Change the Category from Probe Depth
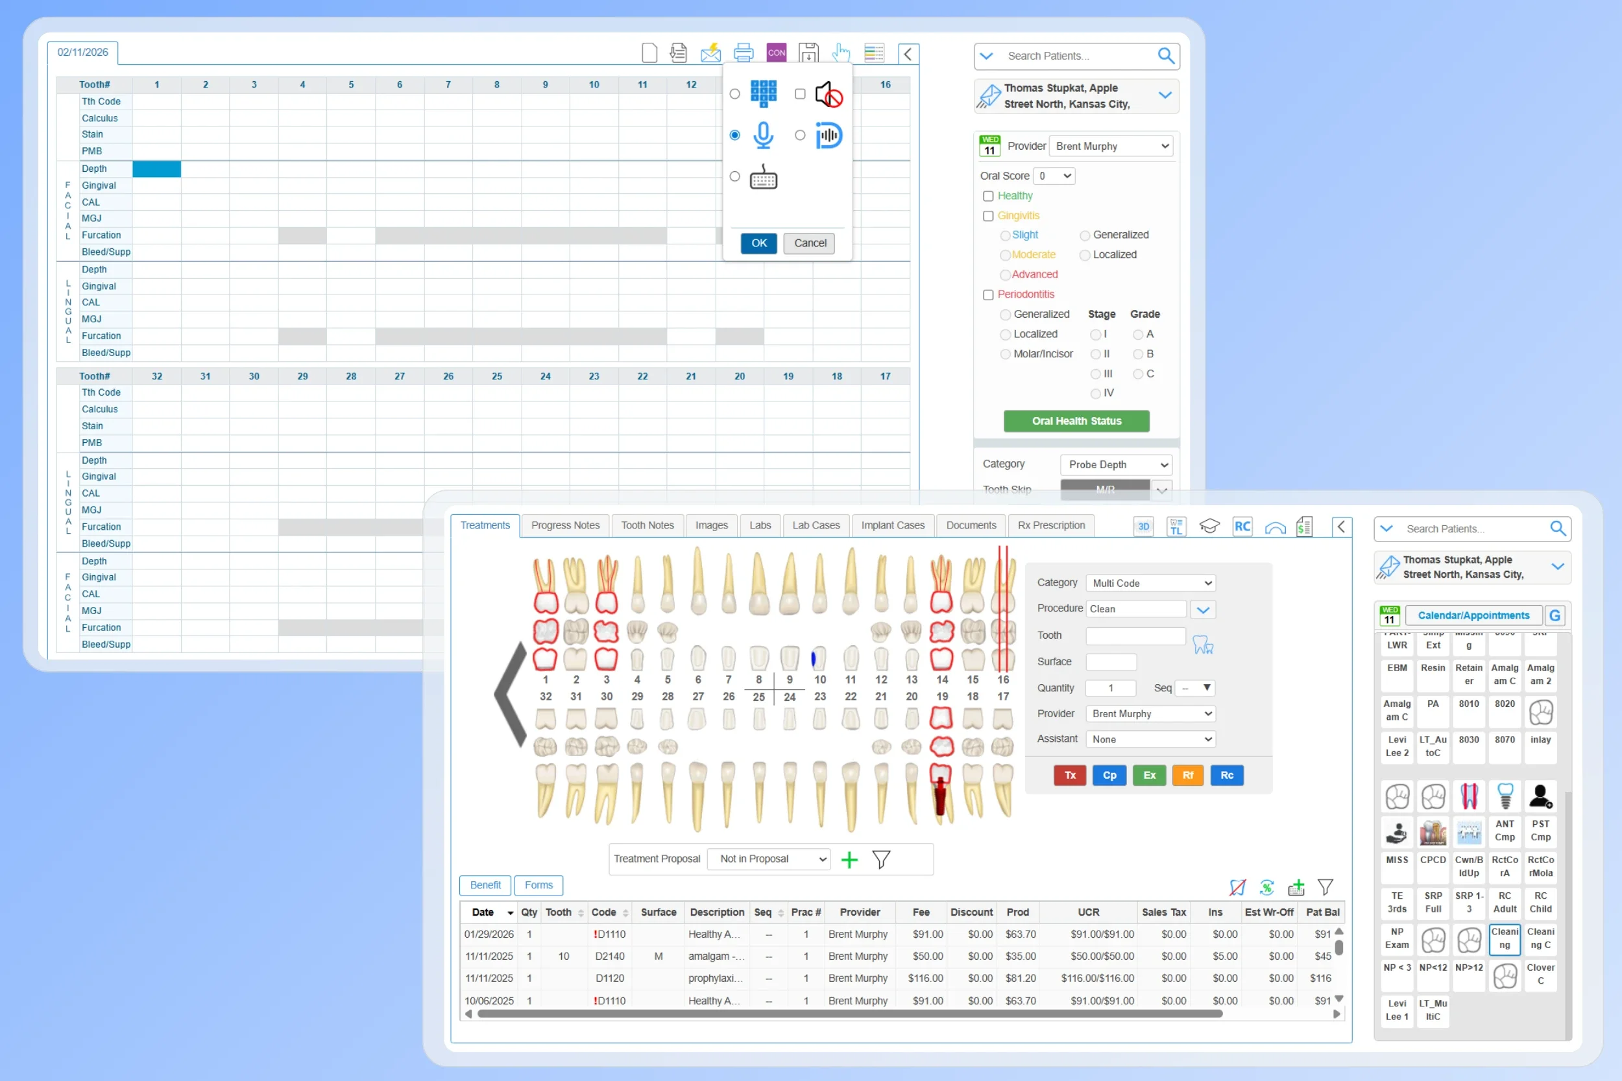This screenshot has height=1081, width=1622. (1116, 464)
